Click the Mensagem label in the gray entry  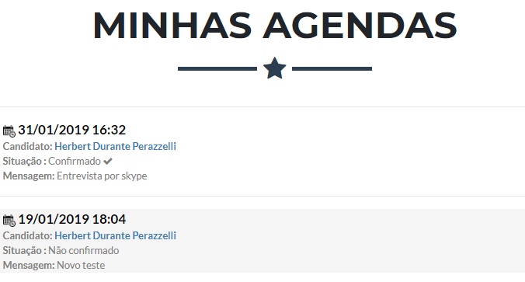pos(29,265)
